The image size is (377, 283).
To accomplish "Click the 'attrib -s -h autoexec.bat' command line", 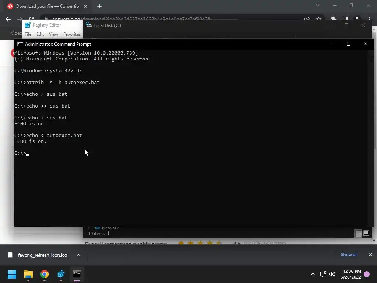I will pyautogui.click(x=57, y=82).
